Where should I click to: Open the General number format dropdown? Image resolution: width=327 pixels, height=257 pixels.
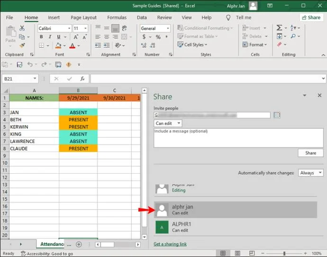click(155, 28)
